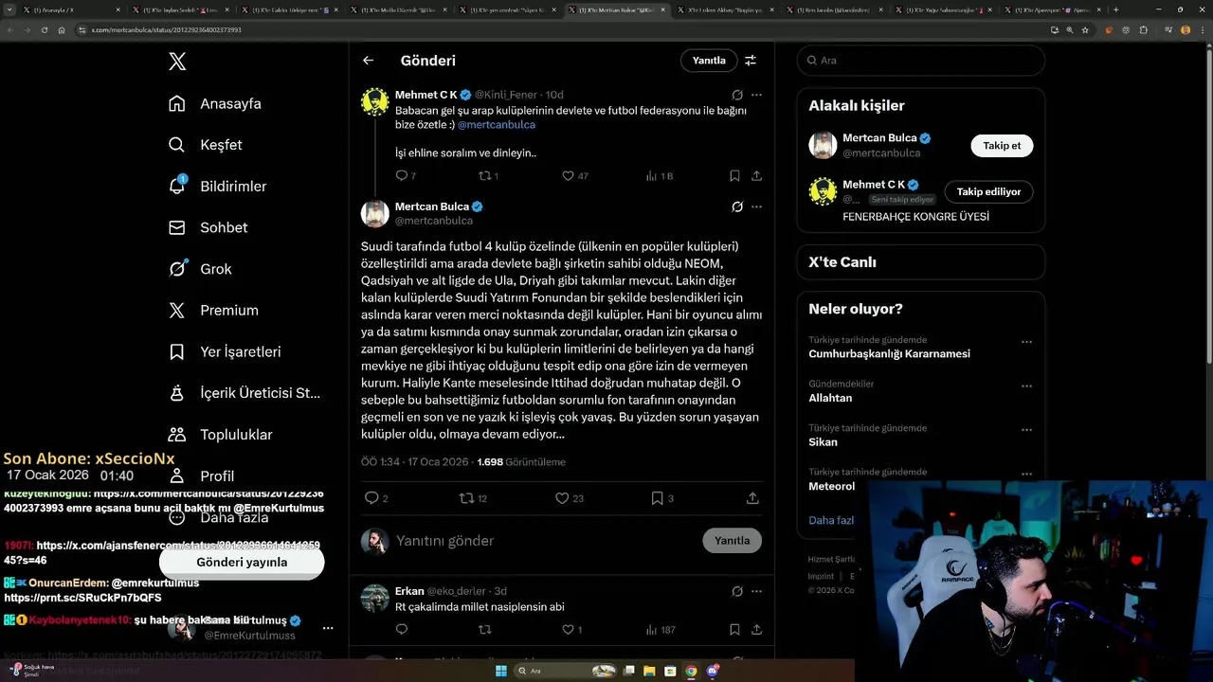The width and height of the screenshot is (1213, 682).
Task: Open File Explorer from taskbar
Action: click(649, 671)
